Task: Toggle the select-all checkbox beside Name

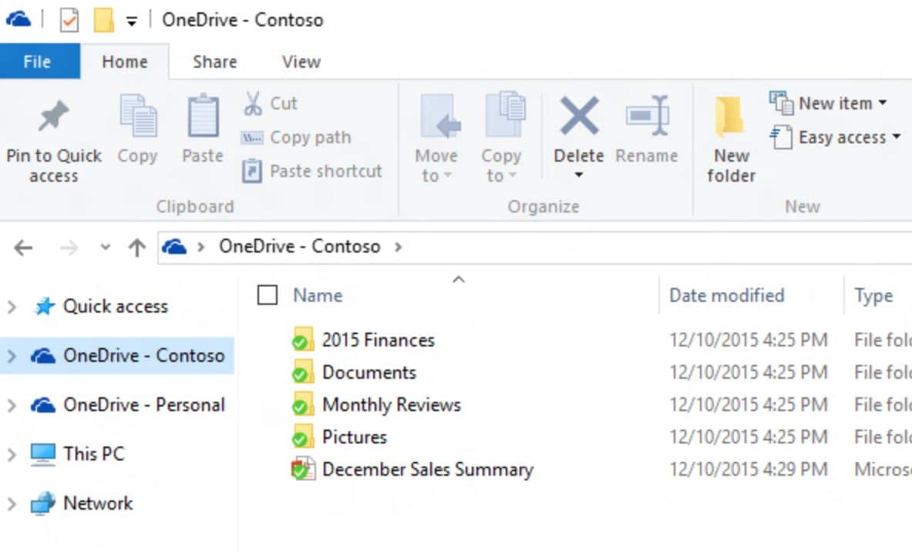Action: (x=267, y=295)
